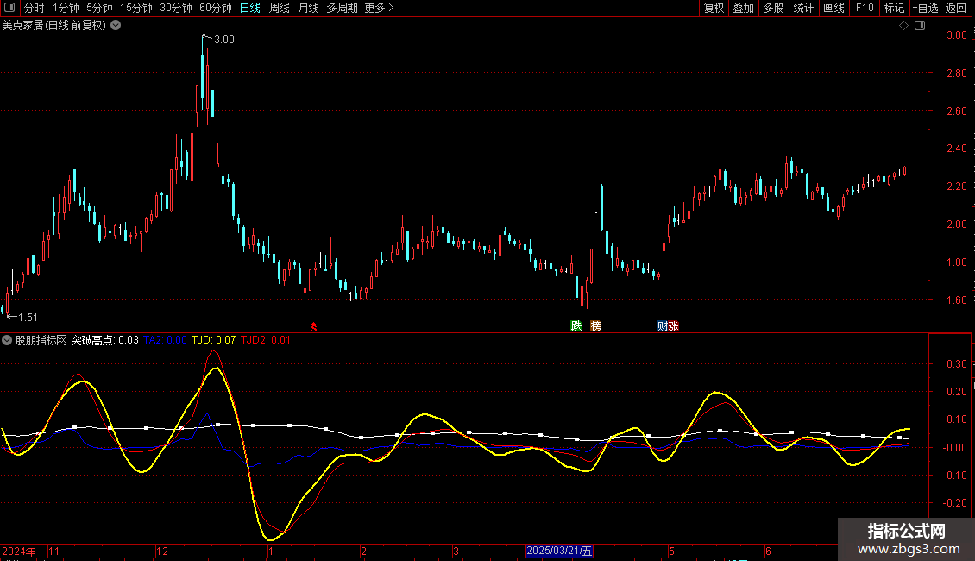Click the blue 财 event marker
Screen dimensions: 975x561
663,326
